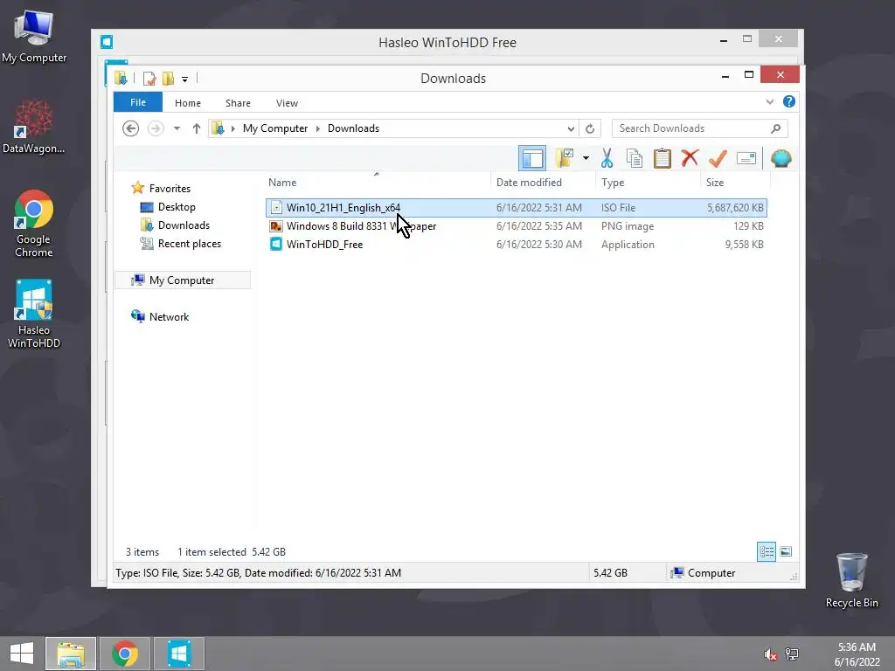Click the Downloads window system icon
This screenshot has height=671, width=895.
coord(121,78)
